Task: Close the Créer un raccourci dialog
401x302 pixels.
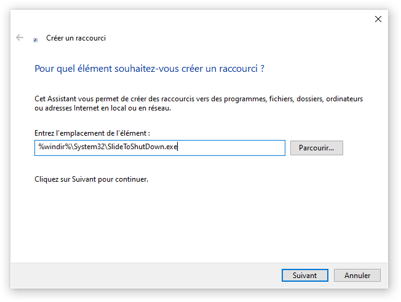Action: pos(378,19)
